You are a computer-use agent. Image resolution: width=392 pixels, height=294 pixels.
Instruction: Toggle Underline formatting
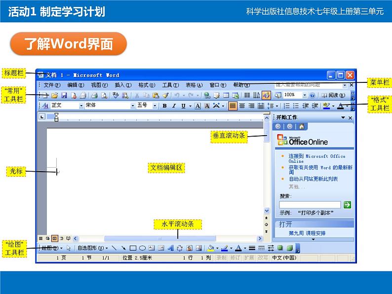click(184, 106)
